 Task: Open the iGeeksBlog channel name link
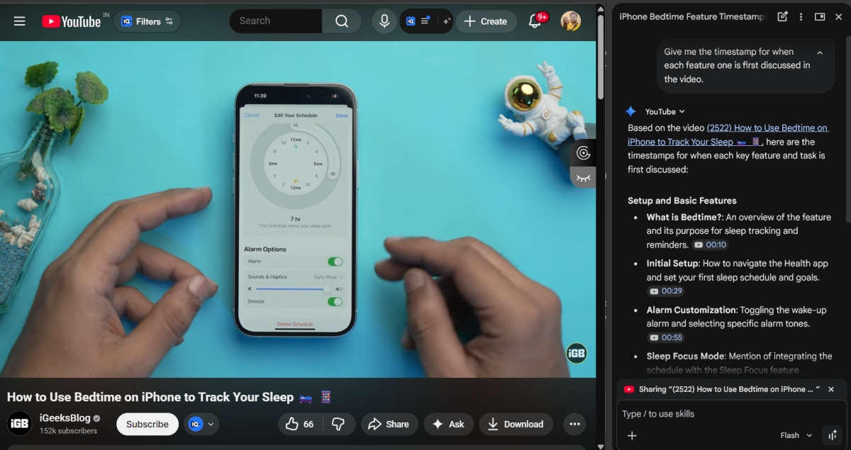pos(65,418)
